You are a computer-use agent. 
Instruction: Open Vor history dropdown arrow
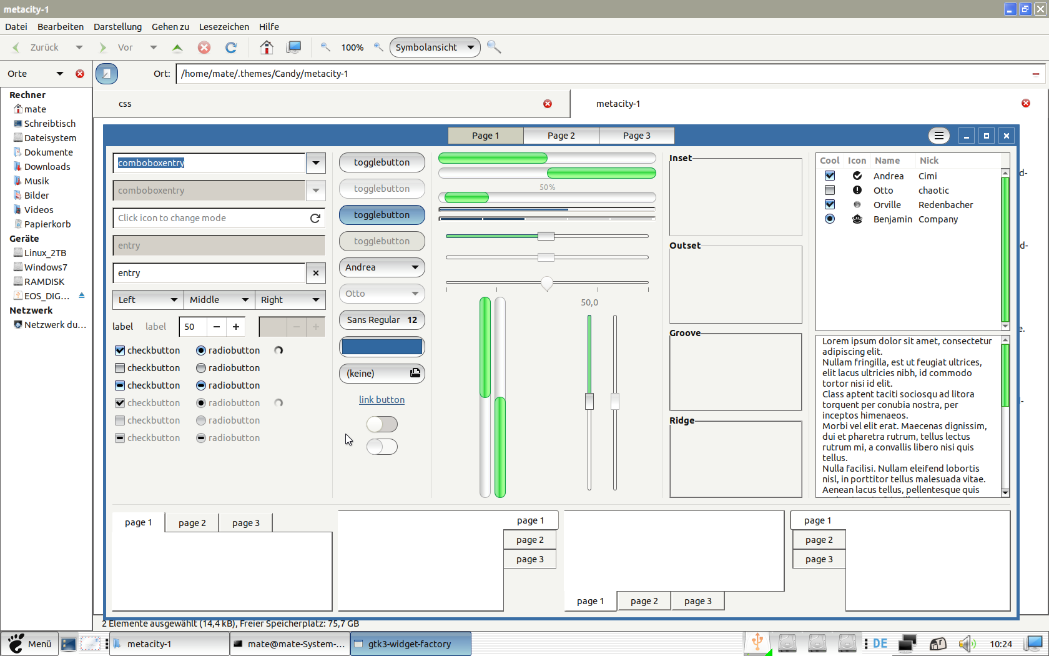tap(153, 47)
